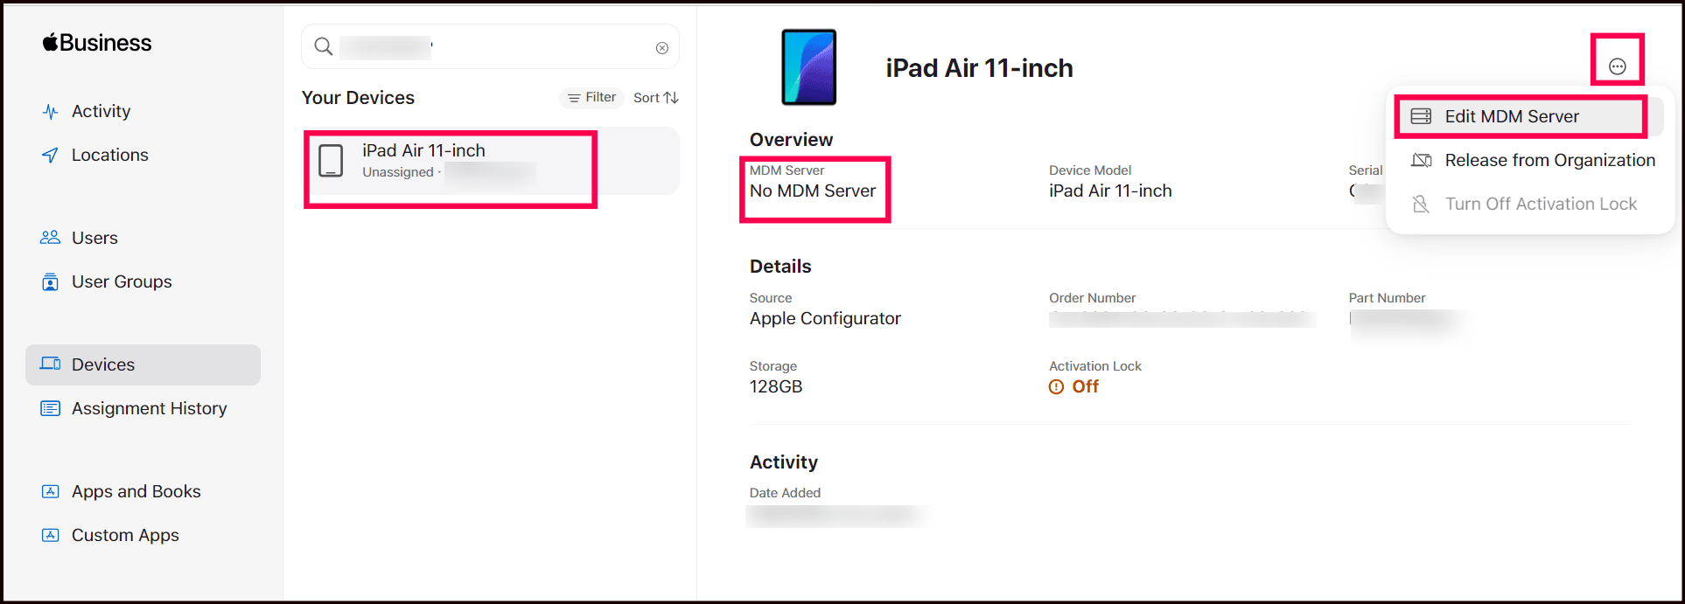This screenshot has width=1685, height=604.
Task: Click the search magnifier icon
Action: click(324, 47)
